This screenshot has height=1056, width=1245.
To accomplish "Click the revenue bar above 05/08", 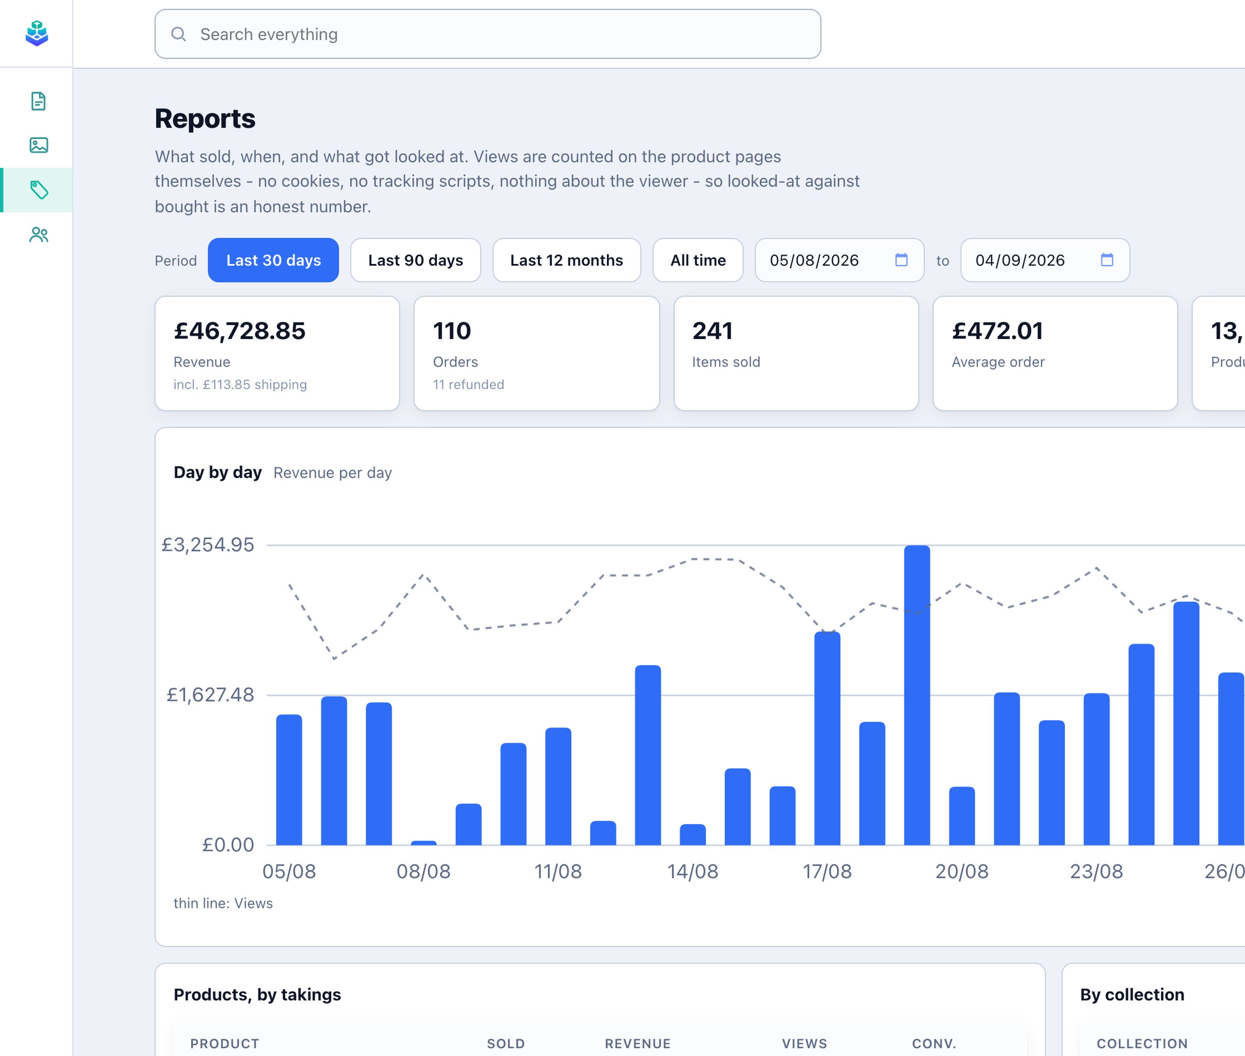I will click(x=289, y=779).
